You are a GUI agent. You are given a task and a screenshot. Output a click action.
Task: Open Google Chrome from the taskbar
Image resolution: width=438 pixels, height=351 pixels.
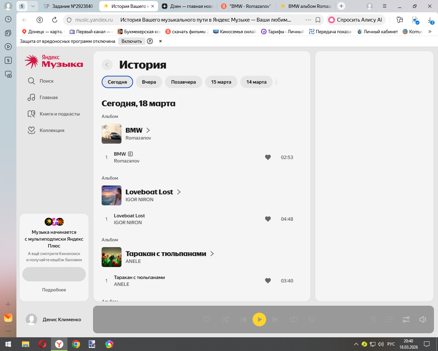coord(76,344)
